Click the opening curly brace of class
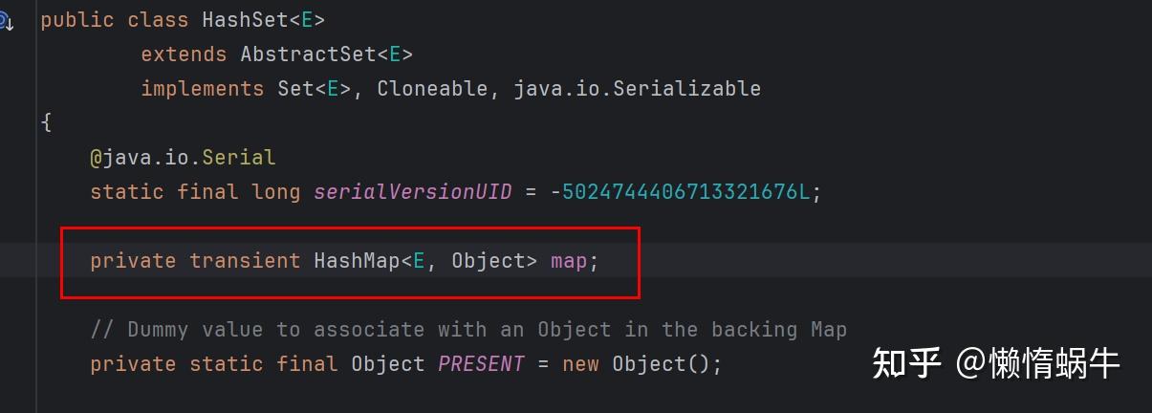This screenshot has height=413, width=1152. click(x=46, y=123)
